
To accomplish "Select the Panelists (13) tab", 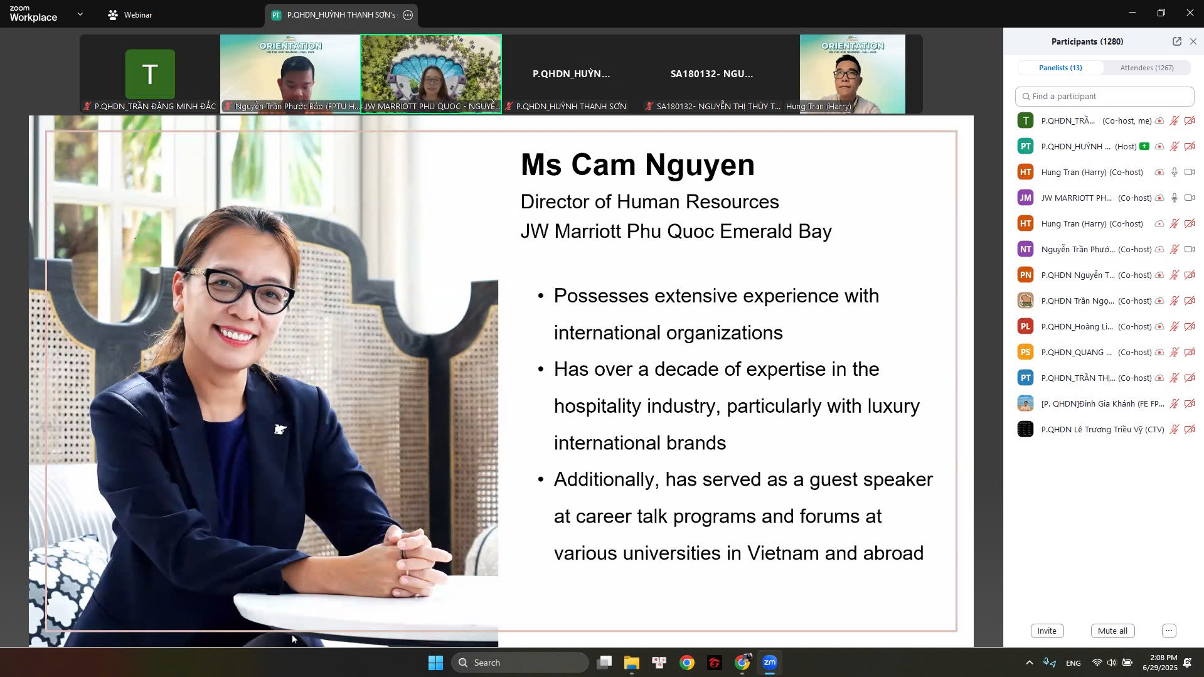I will (1060, 68).
